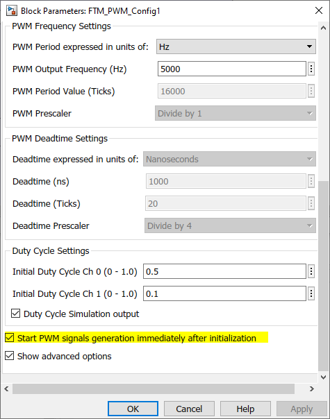Image resolution: width=330 pixels, height=419 pixels.
Task: Open Help for this block
Action: point(245,409)
